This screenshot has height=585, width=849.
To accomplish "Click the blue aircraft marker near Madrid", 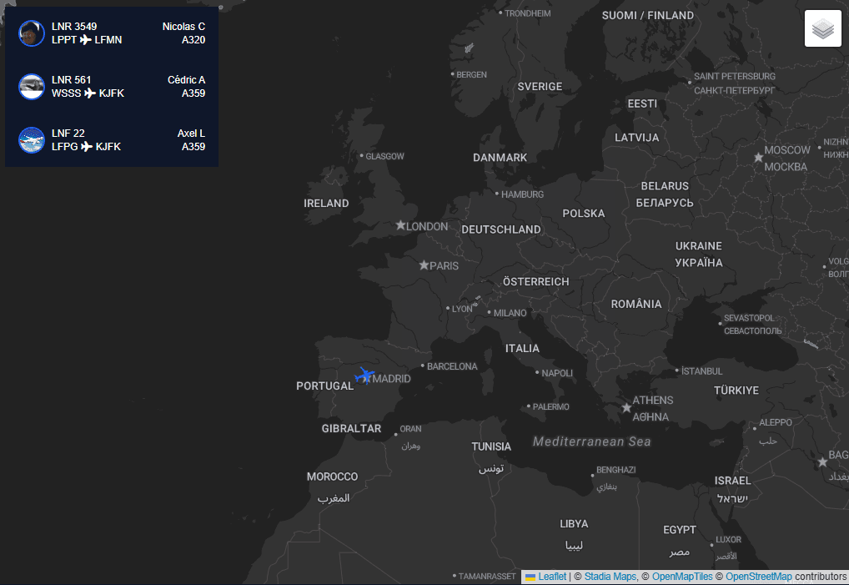I will pos(364,376).
